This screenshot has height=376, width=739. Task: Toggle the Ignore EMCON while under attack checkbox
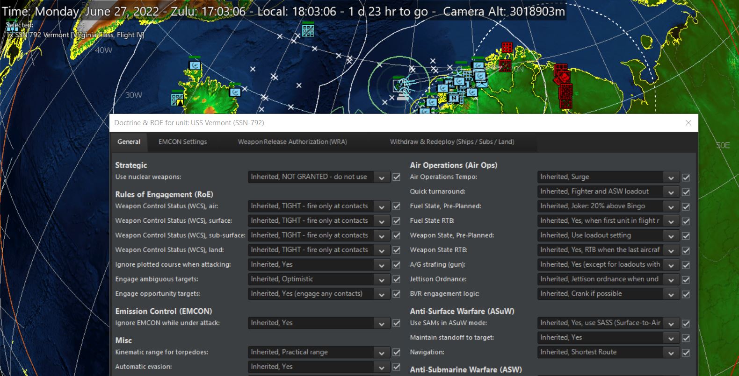pos(397,323)
